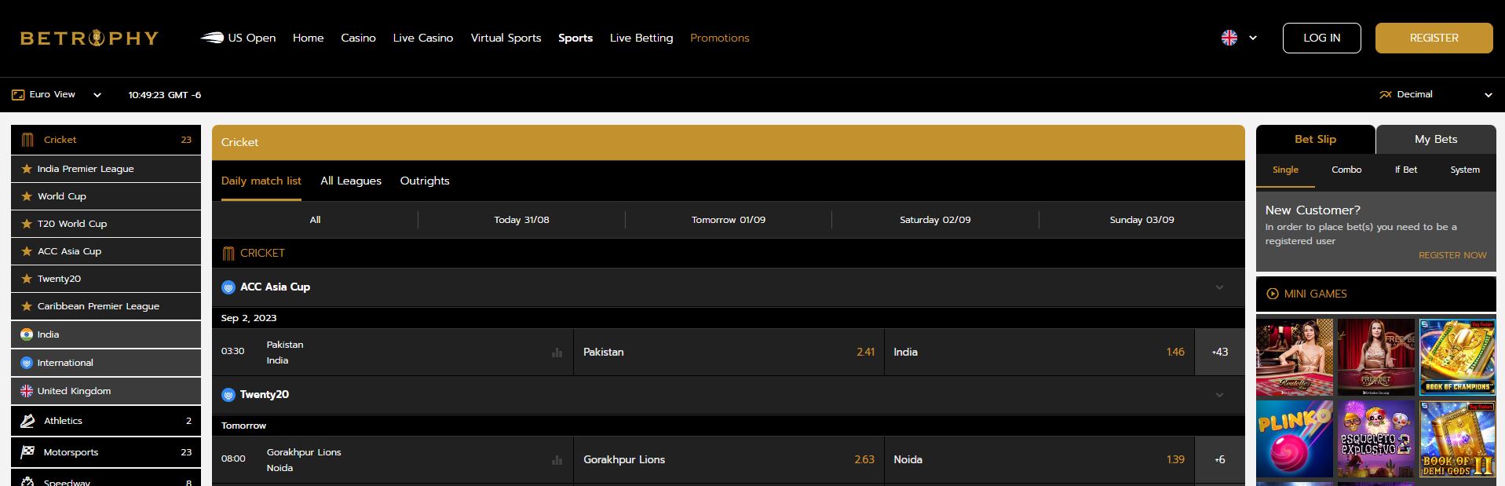Switch to the All Leagues tab
1505x486 pixels.
pyautogui.click(x=351, y=181)
